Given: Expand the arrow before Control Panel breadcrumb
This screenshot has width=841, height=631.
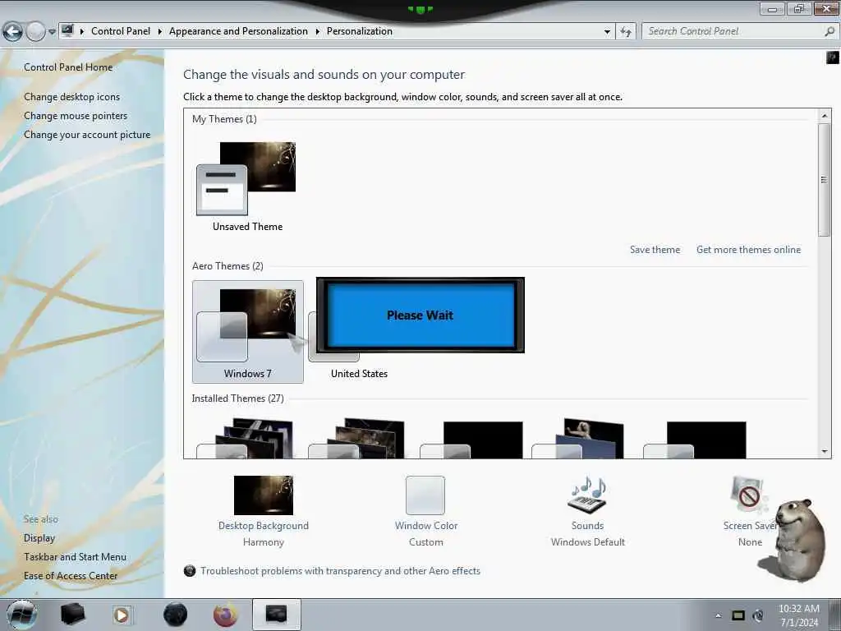Looking at the screenshot, I should tap(82, 32).
